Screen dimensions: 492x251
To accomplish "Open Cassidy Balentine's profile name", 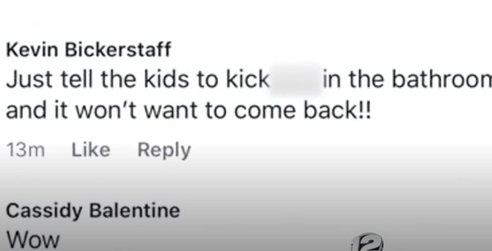I will pos(93,211).
